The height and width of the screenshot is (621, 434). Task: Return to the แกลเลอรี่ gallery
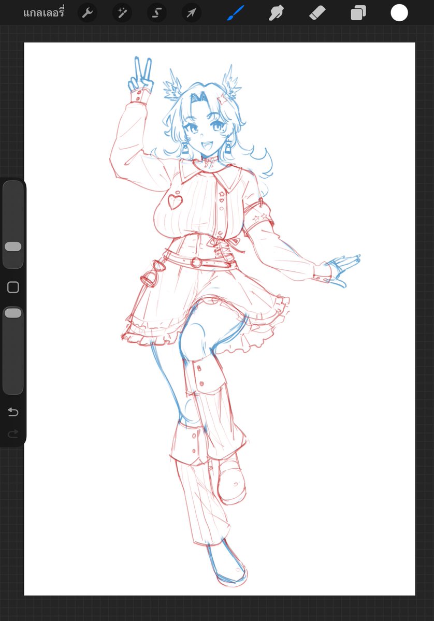tap(44, 13)
